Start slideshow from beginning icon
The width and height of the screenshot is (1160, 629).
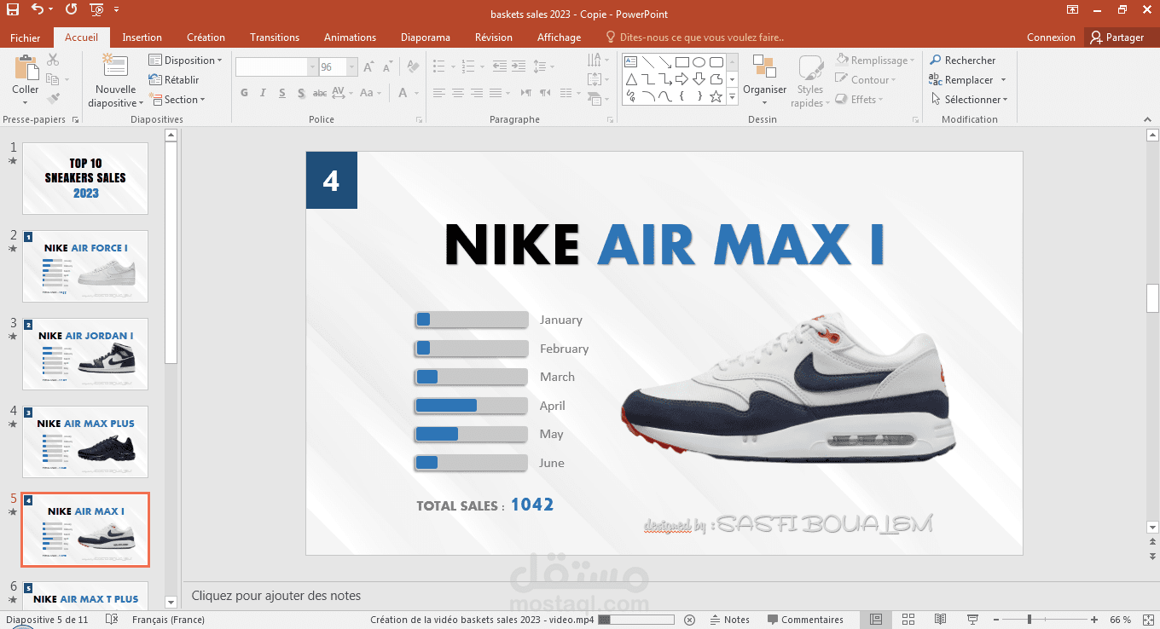[x=96, y=10]
